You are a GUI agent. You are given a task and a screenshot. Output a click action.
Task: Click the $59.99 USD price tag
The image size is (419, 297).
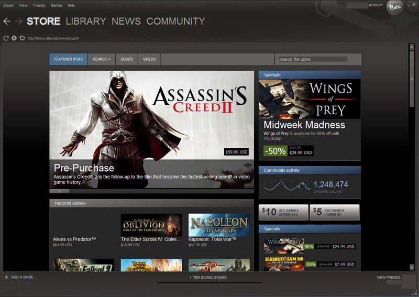pyautogui.click(x=237, y=152)
